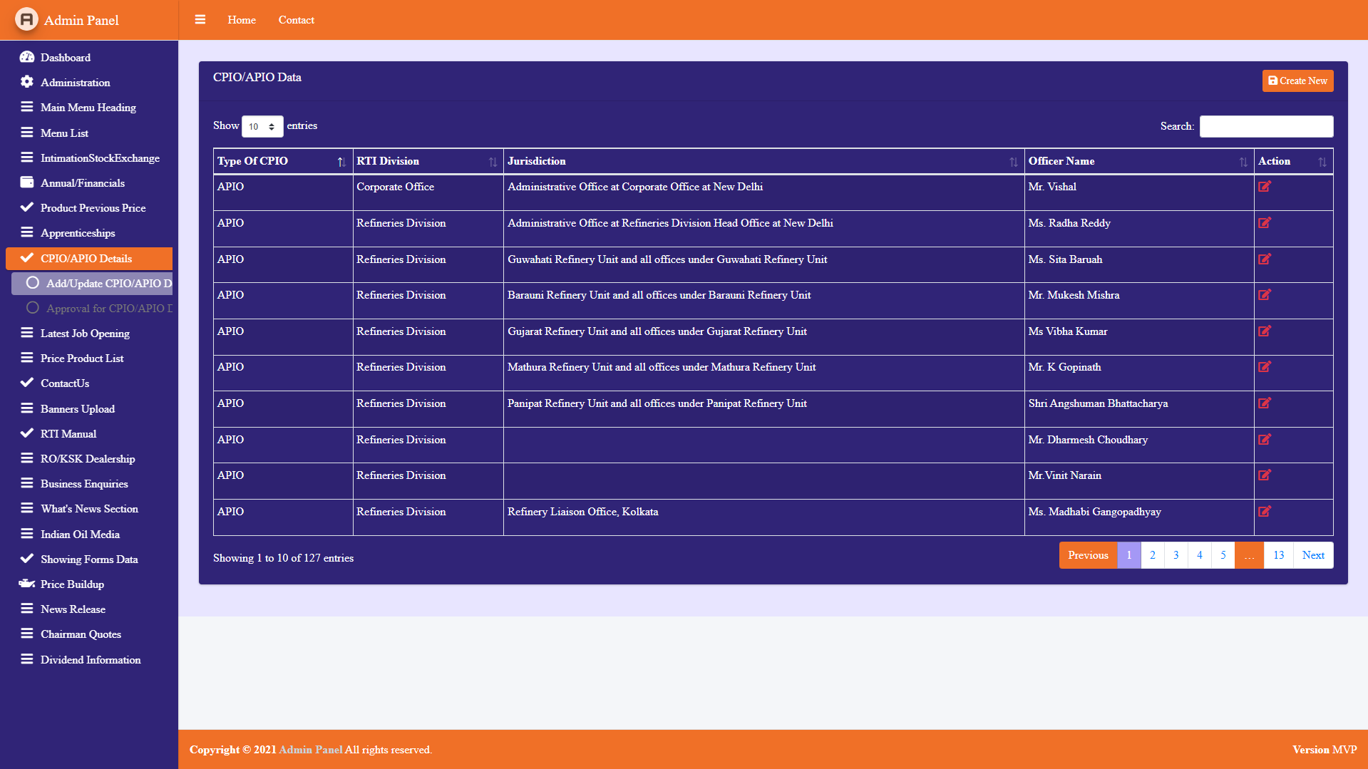Viewport: 1368px width, 769px height.
Task: Open editor icon for Refinery Liaison Office Kolkata row
Action: coord(1265,512)
